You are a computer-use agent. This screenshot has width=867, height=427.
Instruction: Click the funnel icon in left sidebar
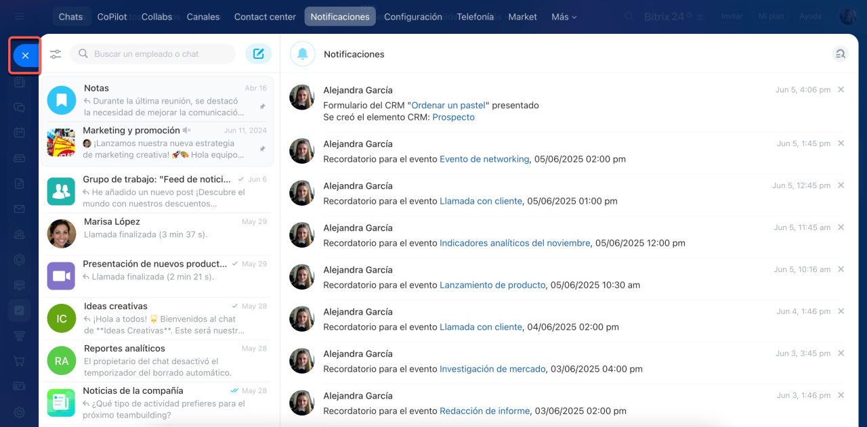[x=20, y=336]
